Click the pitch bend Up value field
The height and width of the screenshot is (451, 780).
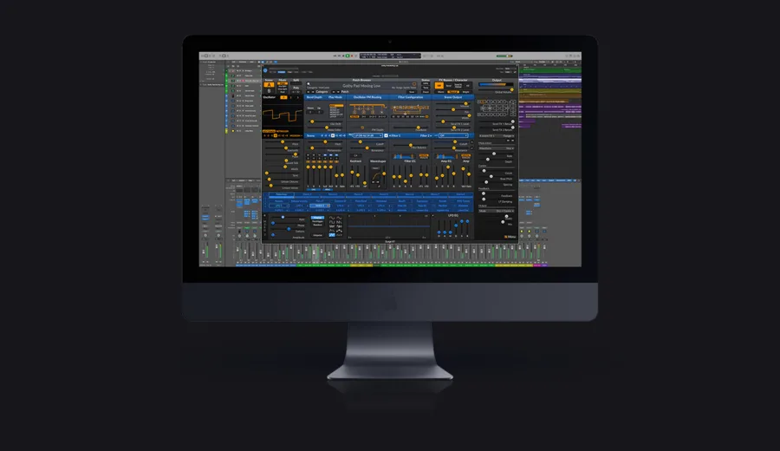click(x=319, y=112)
